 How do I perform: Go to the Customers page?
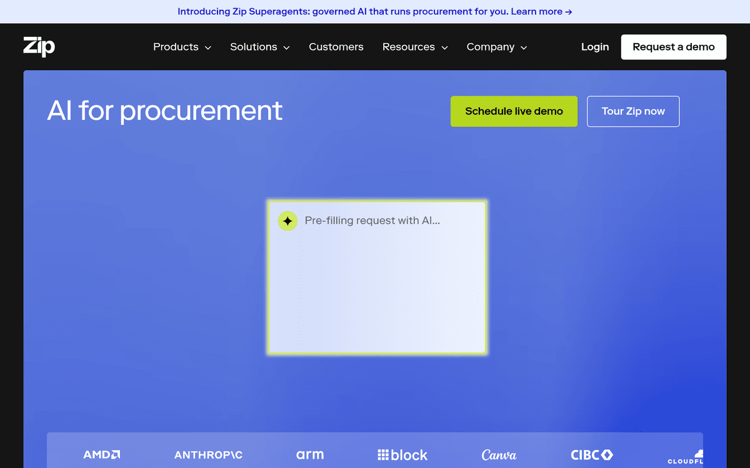pos(336,47)
